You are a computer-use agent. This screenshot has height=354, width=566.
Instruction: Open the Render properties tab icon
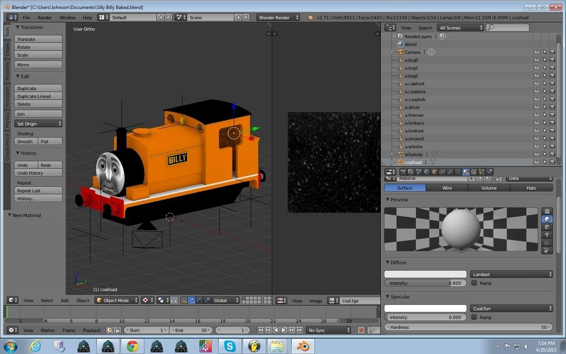tap(403, 172)
